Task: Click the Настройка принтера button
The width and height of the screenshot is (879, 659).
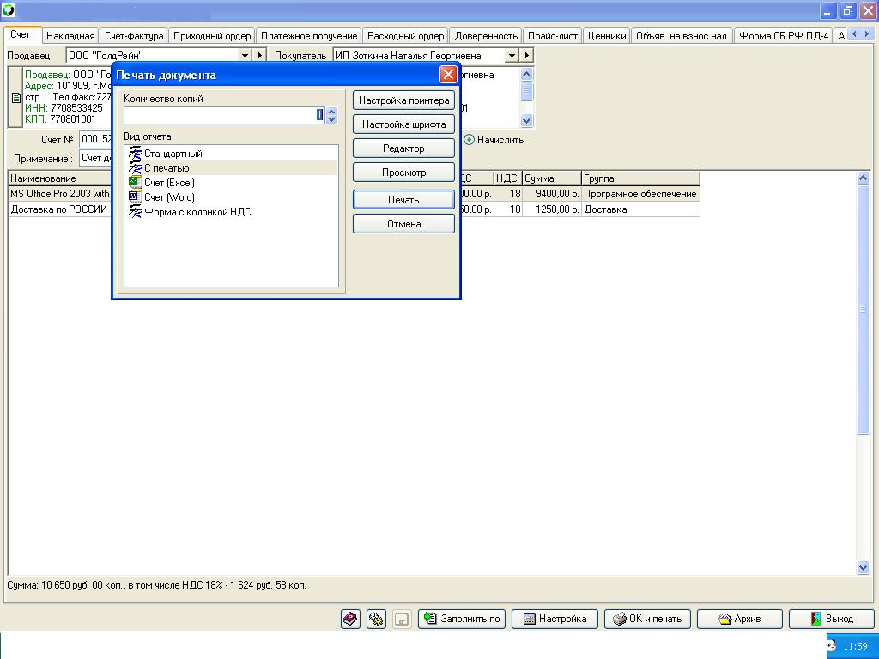Action: [x=403, y=100]
